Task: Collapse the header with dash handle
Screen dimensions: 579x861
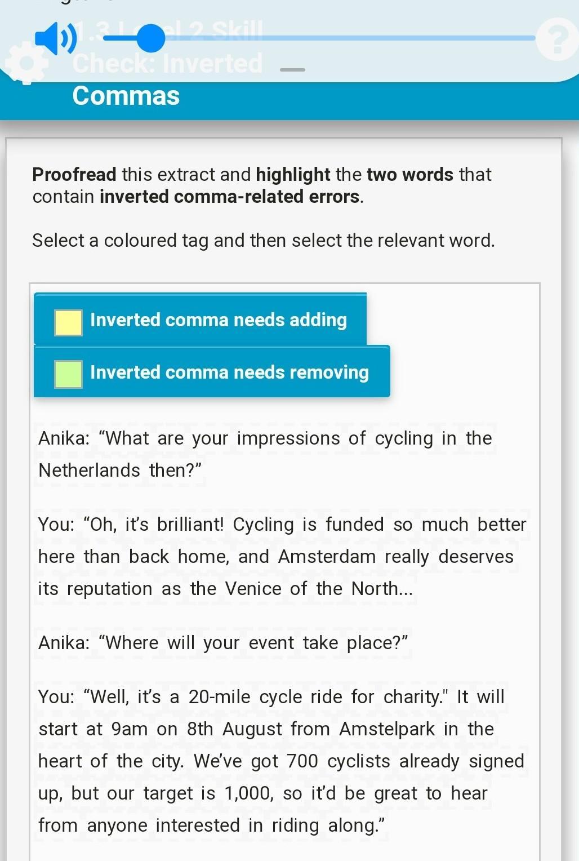Action: pyautogui.click(x=292, y=70)
